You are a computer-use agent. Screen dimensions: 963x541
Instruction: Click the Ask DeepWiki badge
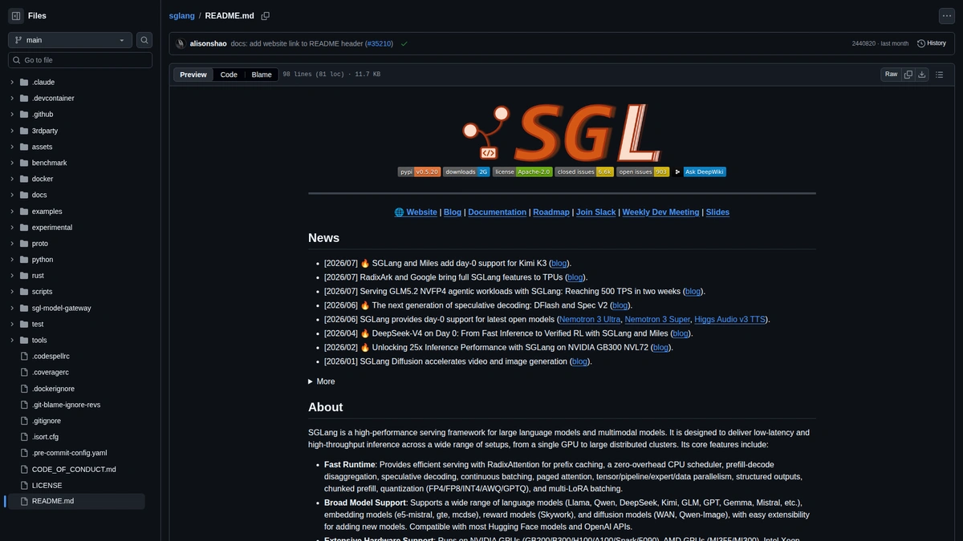tap(699, 172)
